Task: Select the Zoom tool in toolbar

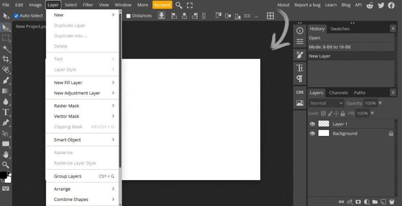Action: [6, 165]
